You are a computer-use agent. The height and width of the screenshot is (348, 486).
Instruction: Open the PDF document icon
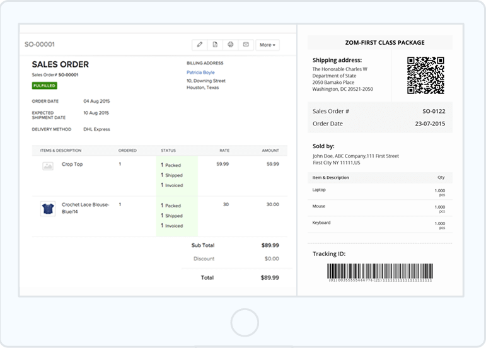pyautogui.click(x=215, y=45)
